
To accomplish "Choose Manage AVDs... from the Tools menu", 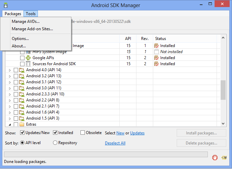I will (x=25, y=22).
